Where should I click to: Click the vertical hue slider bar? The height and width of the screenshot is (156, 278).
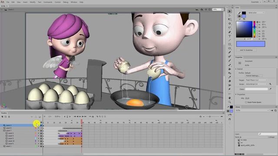pos(255,29)
